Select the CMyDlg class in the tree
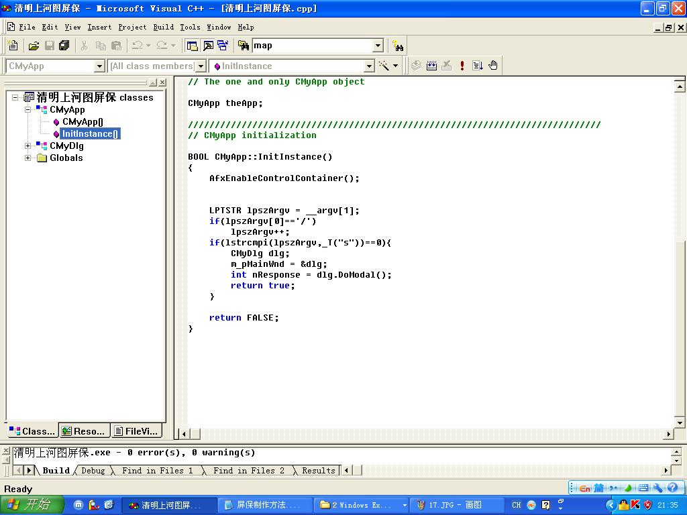This screenshot has height=515, width=687. [66, 146]
